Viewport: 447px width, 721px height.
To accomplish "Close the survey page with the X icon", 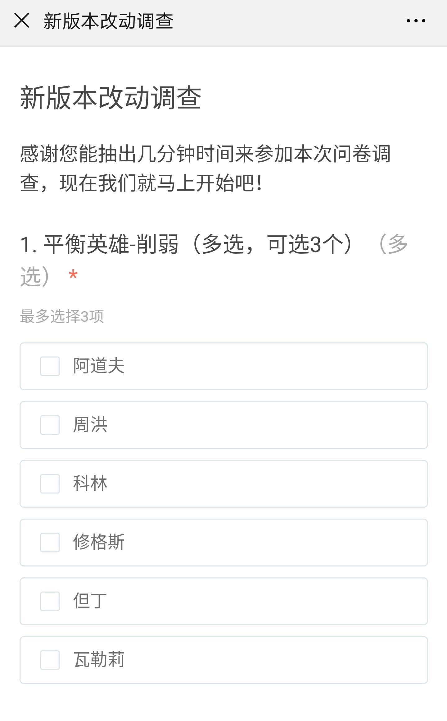I will click(x=22, y=21).
